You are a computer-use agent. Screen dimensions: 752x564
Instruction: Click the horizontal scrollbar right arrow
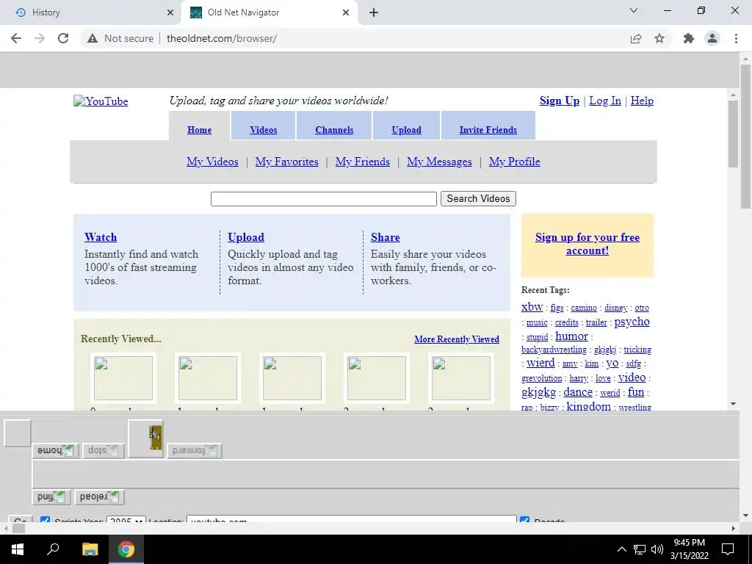pos(733,528)
